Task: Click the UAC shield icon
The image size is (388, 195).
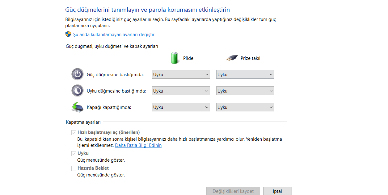Action: [67, 34]
